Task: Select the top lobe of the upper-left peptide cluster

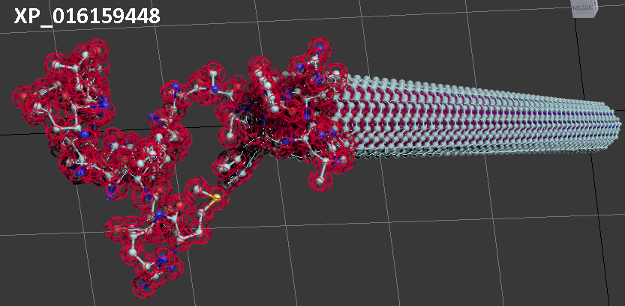Action: click(x=75, y=60)
